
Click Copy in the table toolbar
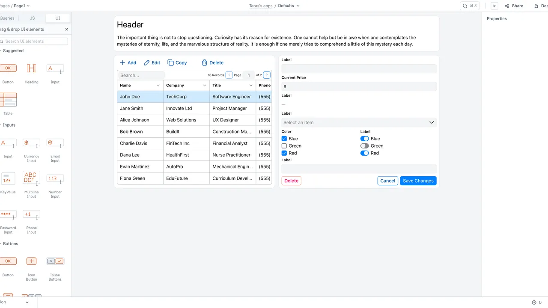[x=177, y=62]
